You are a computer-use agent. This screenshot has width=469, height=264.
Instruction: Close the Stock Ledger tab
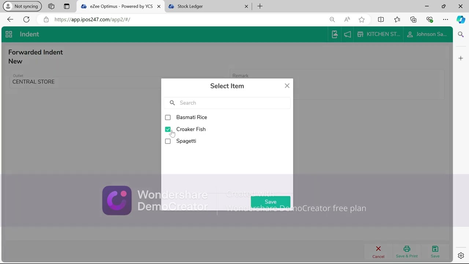tap(246, 6)
